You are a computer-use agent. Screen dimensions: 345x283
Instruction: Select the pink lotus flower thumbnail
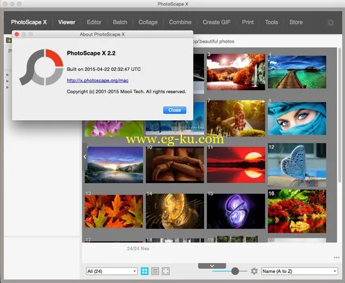click(x=114, y=128)
